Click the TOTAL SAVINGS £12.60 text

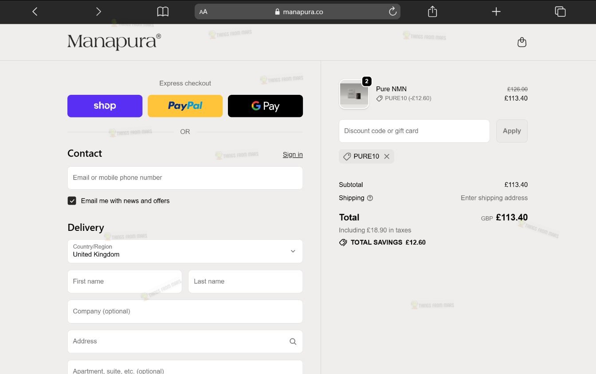click(x=388, y=242)
